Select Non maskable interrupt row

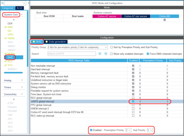(107, 66)
